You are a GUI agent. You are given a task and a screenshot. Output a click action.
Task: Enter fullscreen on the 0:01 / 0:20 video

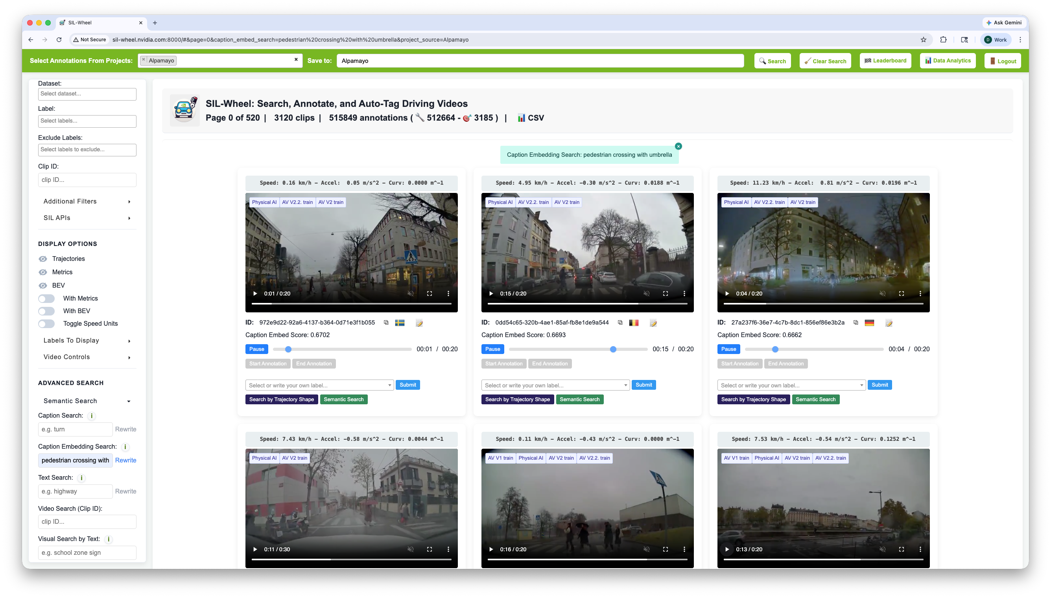pyautogui.click(x=429, y=293)
